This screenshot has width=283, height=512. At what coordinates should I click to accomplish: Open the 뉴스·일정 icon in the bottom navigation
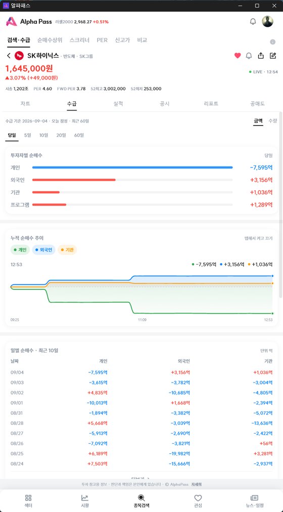point(254,498)
